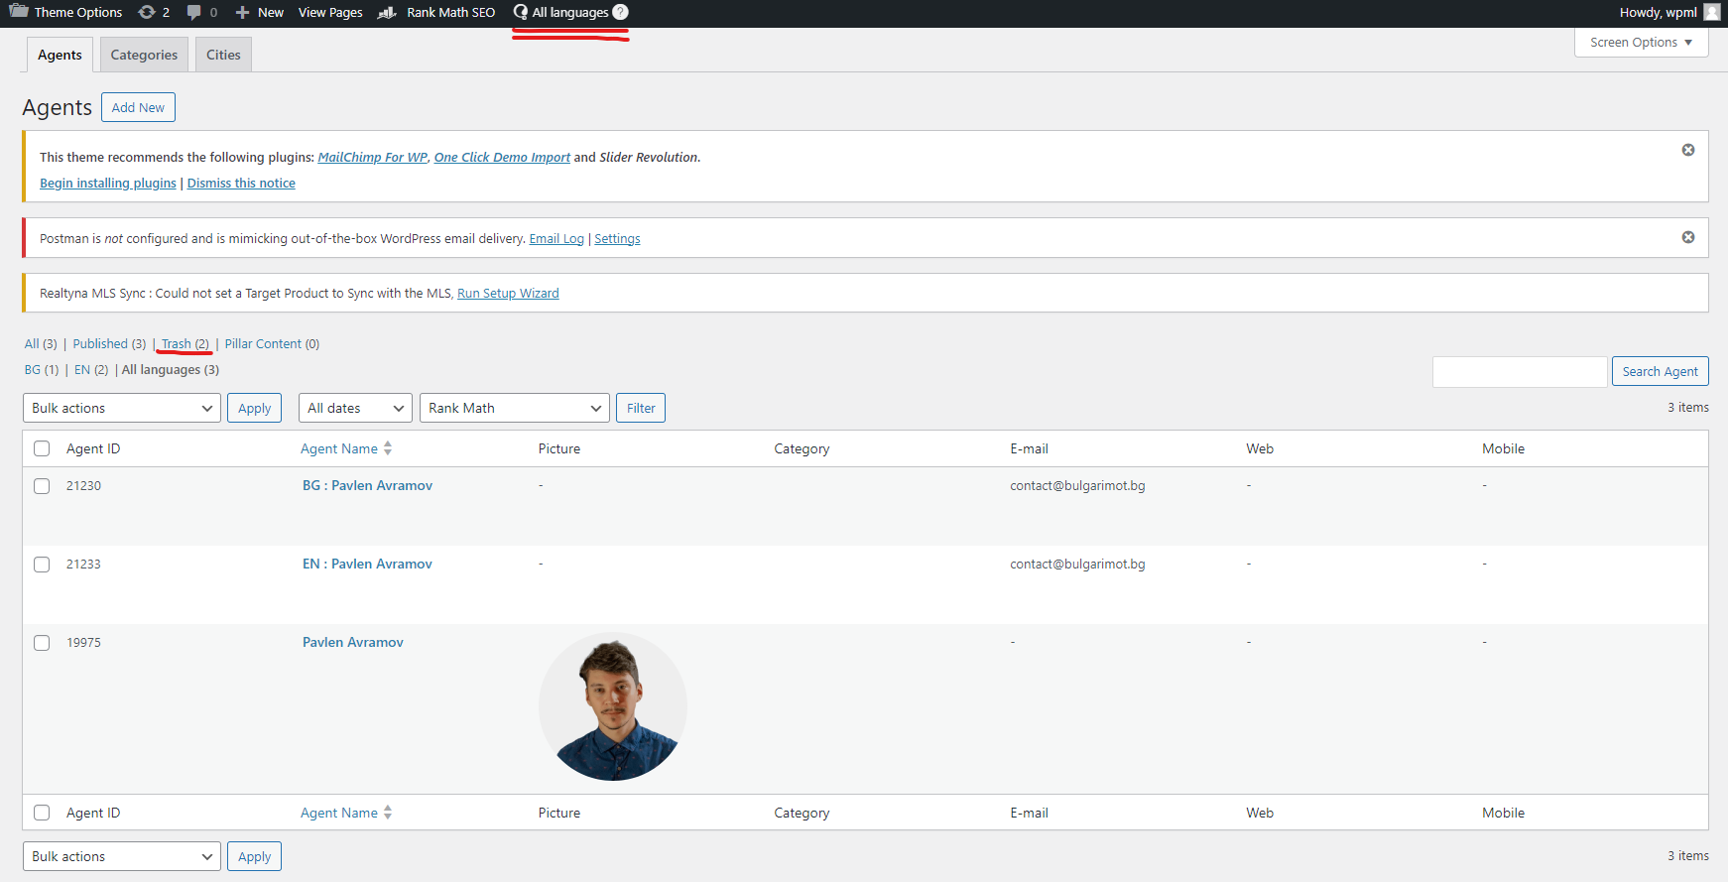Open the comments bubble icon in admin bar
Image resolution: width=1728 pixels, height=882 pixels.
tap(194, 12)
